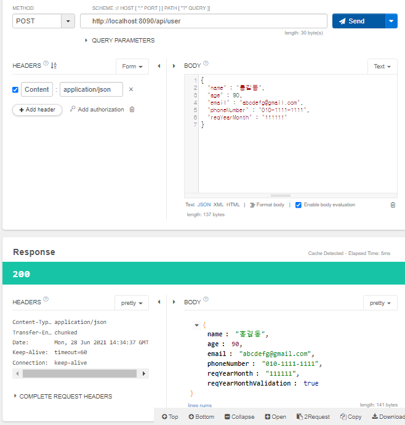Download the response body

pos(388,416)
